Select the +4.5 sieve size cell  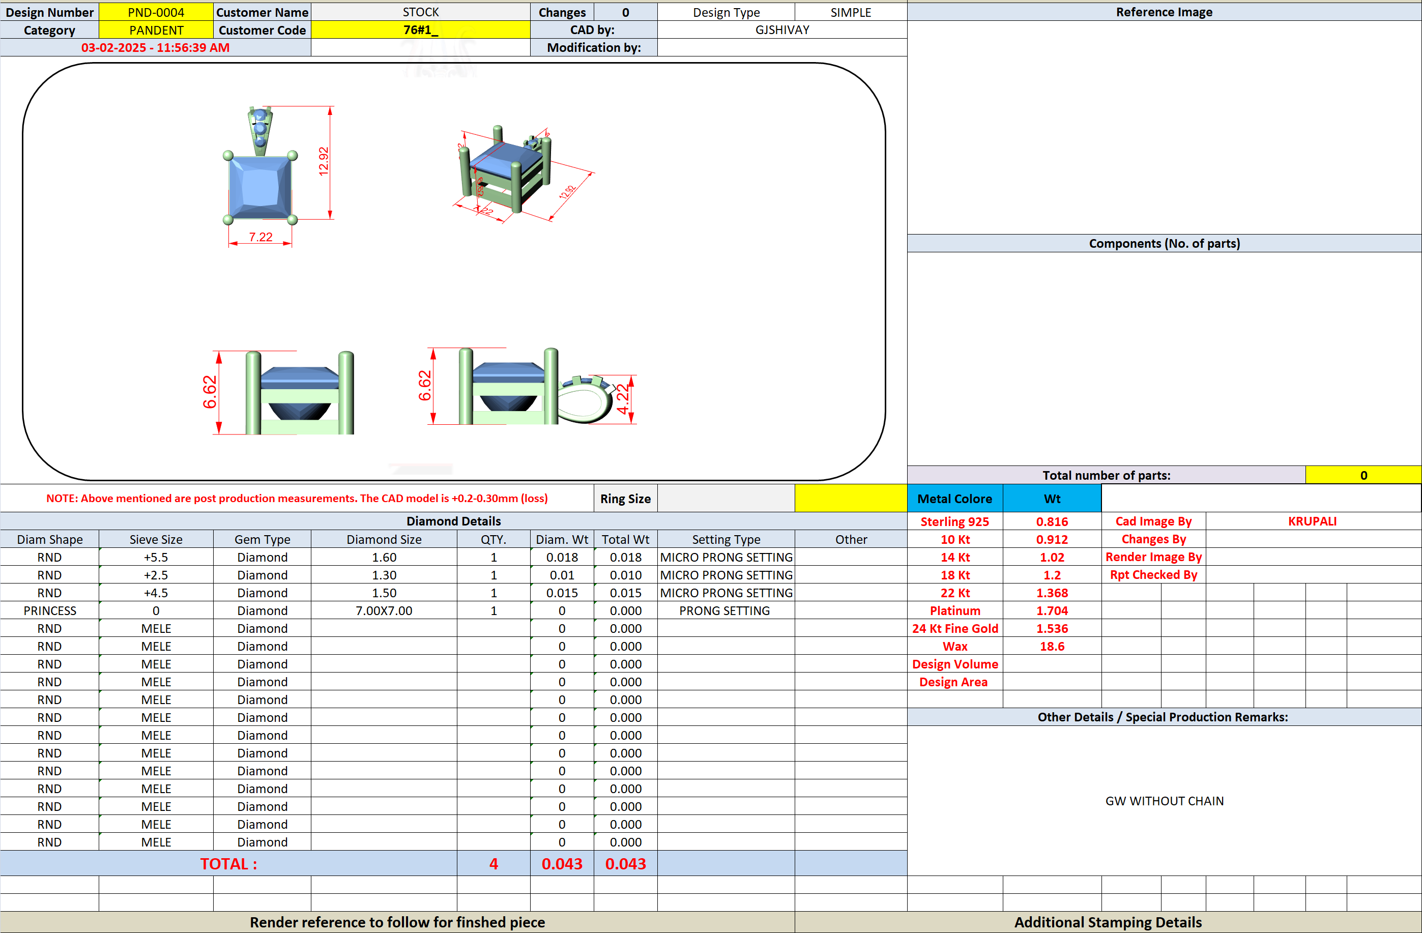click(x=156, y=593)
